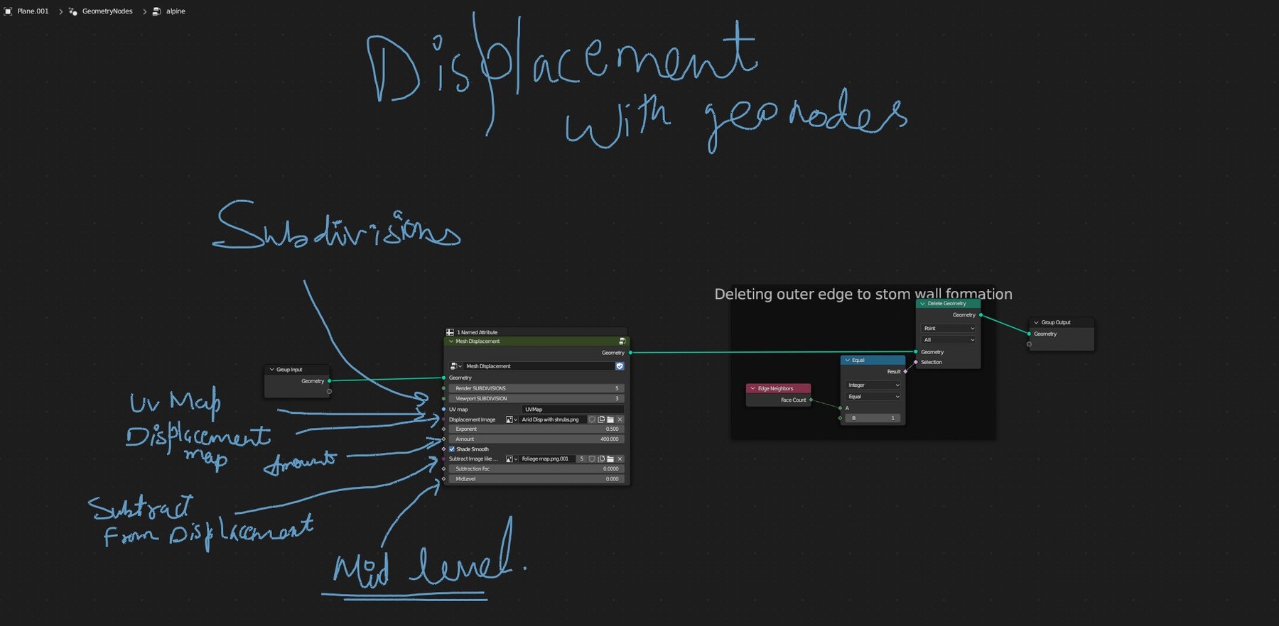Browse image for Subtract Image field

pyautogui.click(x=512, y=459)
